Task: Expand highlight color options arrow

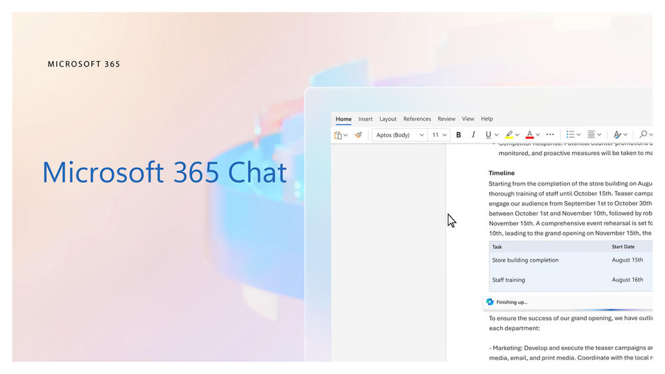Action: (x=517, y=135)
